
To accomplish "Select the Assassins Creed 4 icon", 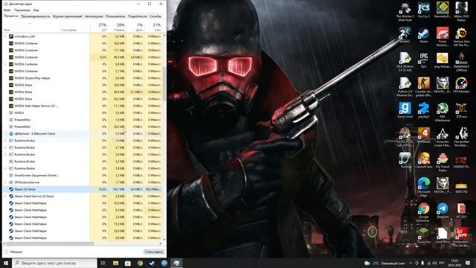I will (443, 137).
